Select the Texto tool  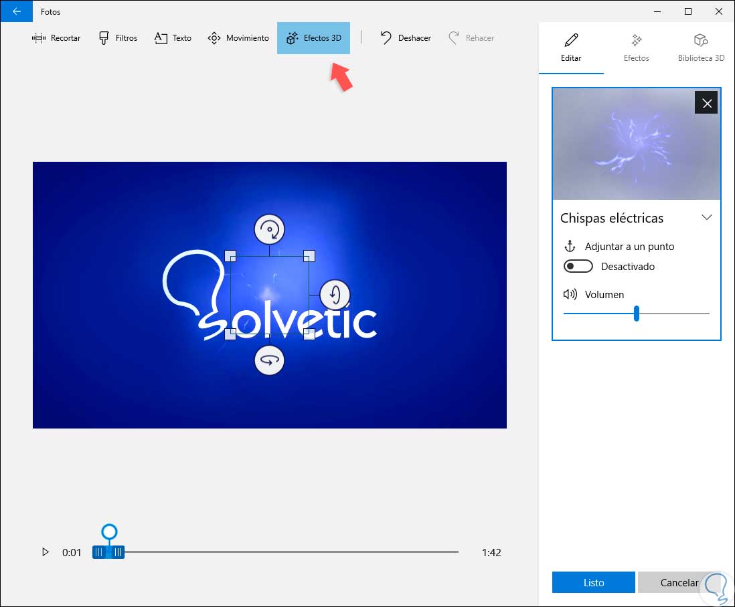coord(173,38)
